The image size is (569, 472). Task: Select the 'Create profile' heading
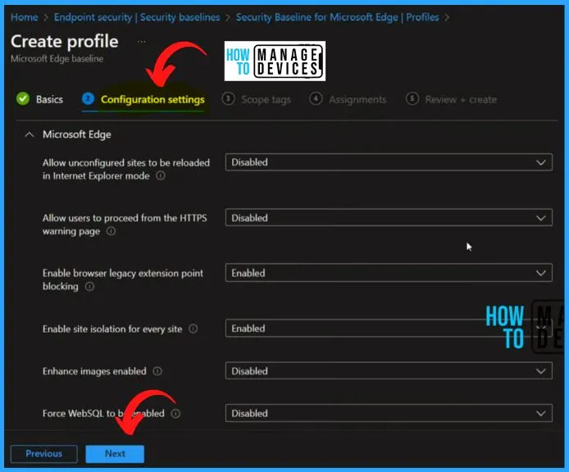click(x=65, y=41)
